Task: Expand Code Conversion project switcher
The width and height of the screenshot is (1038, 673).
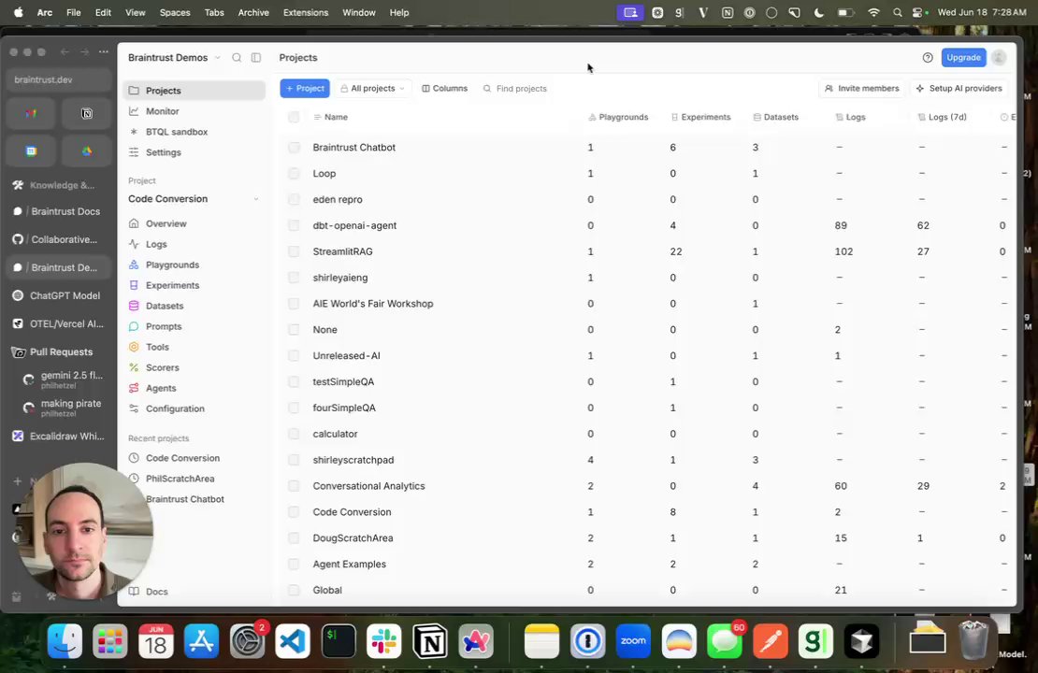Action: 194,198
